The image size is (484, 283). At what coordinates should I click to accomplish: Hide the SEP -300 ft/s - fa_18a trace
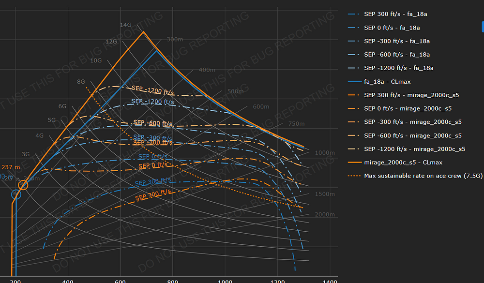pos(389,41)
